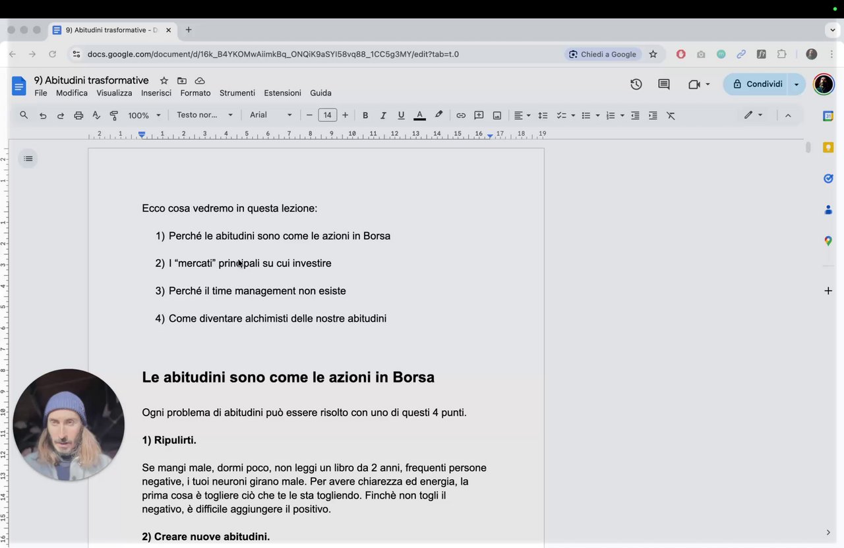Open the zoom 100% dropdown
Viewport: 844px width, 548px height.
[x=144, y=115]
